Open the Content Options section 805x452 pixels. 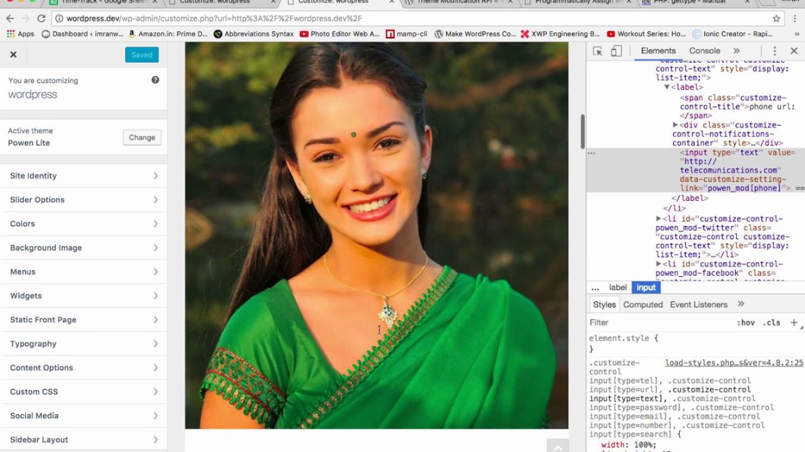84,368
